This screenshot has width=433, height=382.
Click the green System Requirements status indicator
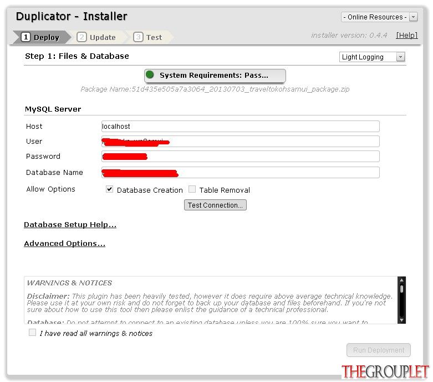click(150, 74)
